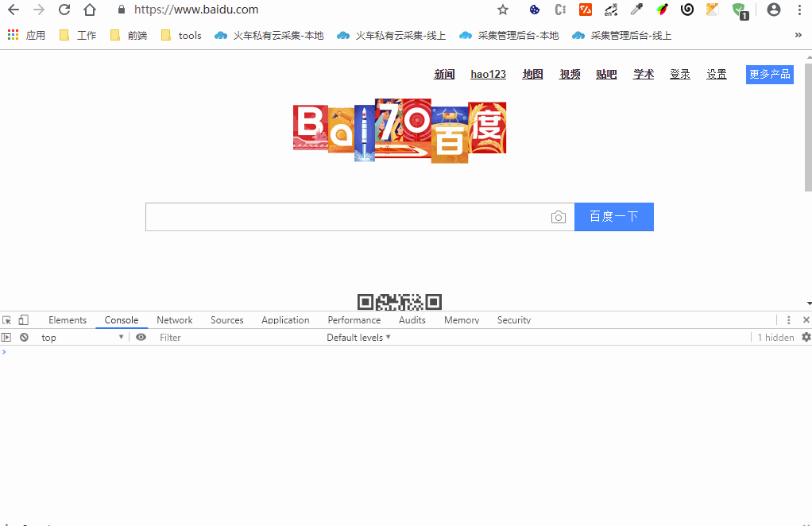Switch to the Performance tab
Screen dimensions: 812x526
pos(354,320)
